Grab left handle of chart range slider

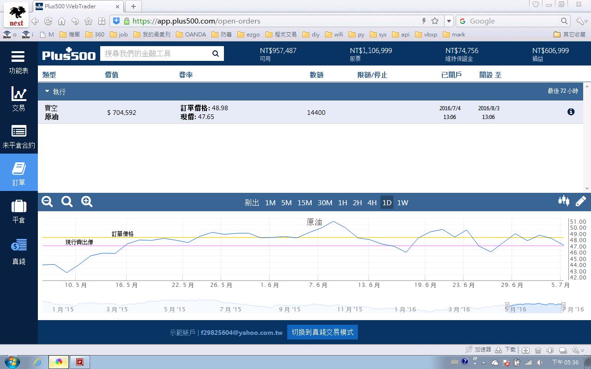tap(507, 306)
